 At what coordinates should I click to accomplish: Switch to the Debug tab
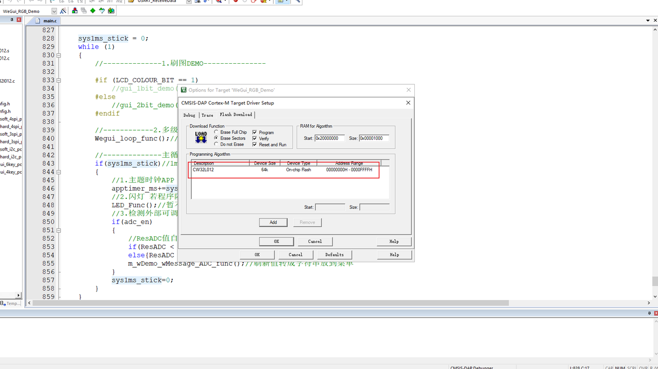tap(189, 115)
